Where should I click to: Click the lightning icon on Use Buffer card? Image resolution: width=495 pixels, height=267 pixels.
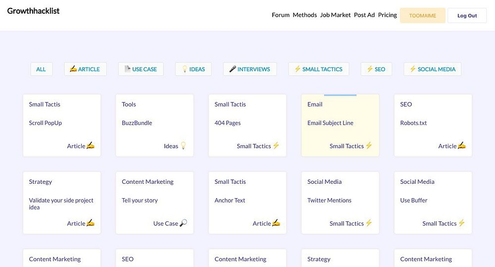[x=462, y=223]
